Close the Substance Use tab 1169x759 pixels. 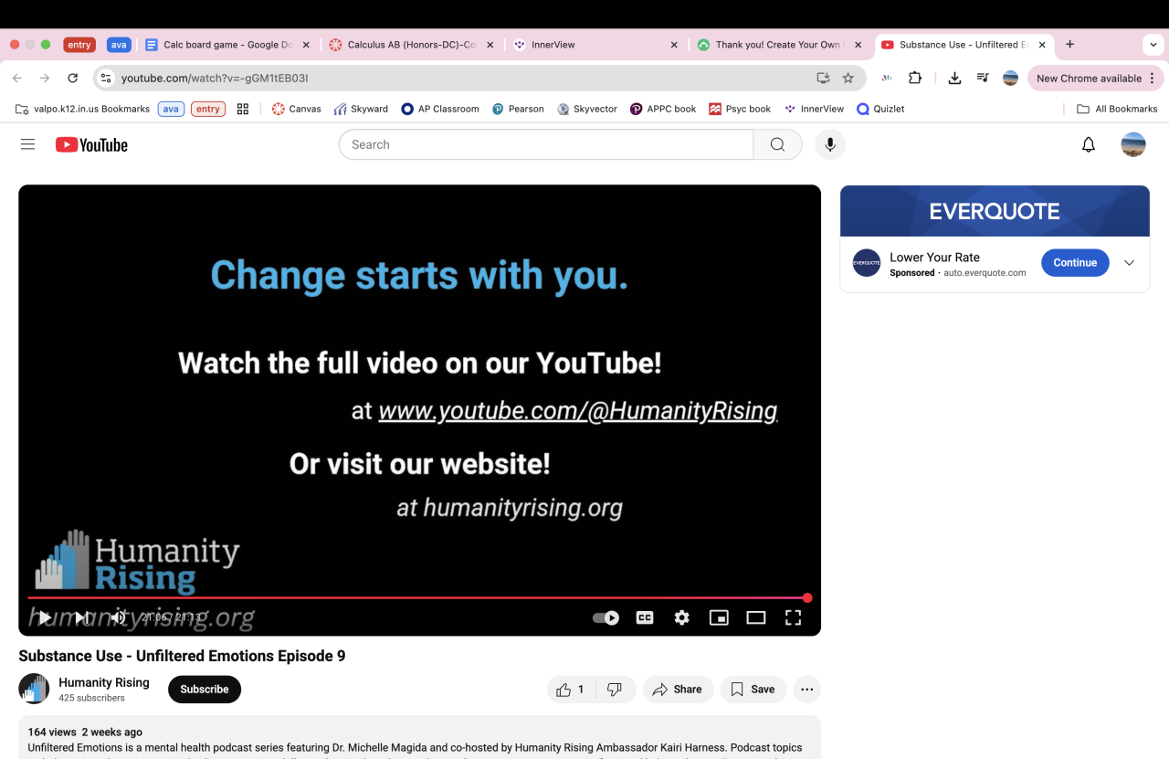(1042, 45)
